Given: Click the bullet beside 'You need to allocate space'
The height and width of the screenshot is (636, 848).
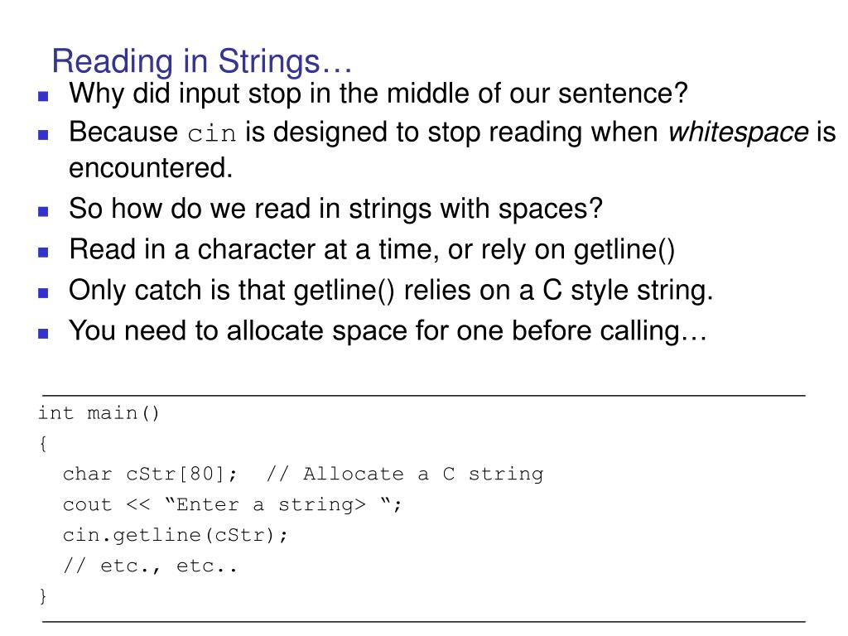Looking at the screenshot, I should coord(43,334).
